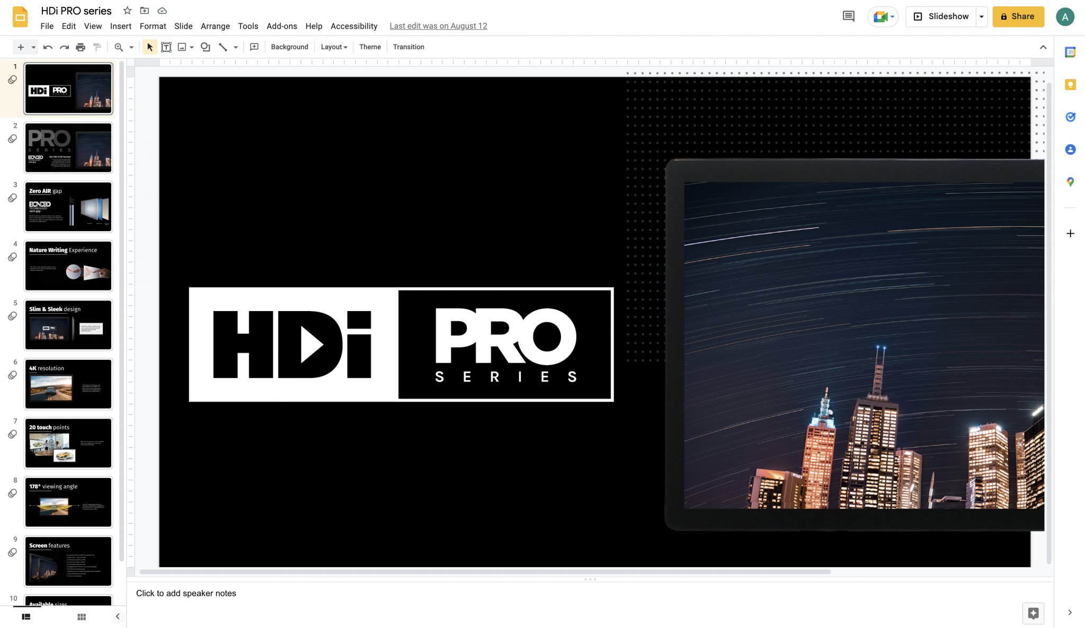Image resolution: width=1085 pixels, height=628 pixels.
Task: Collapse the toolbar with the chevron
Action: click(x=1044, y=47)
